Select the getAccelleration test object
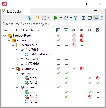This screenshot has width=106, height=108. coord(41,54)
